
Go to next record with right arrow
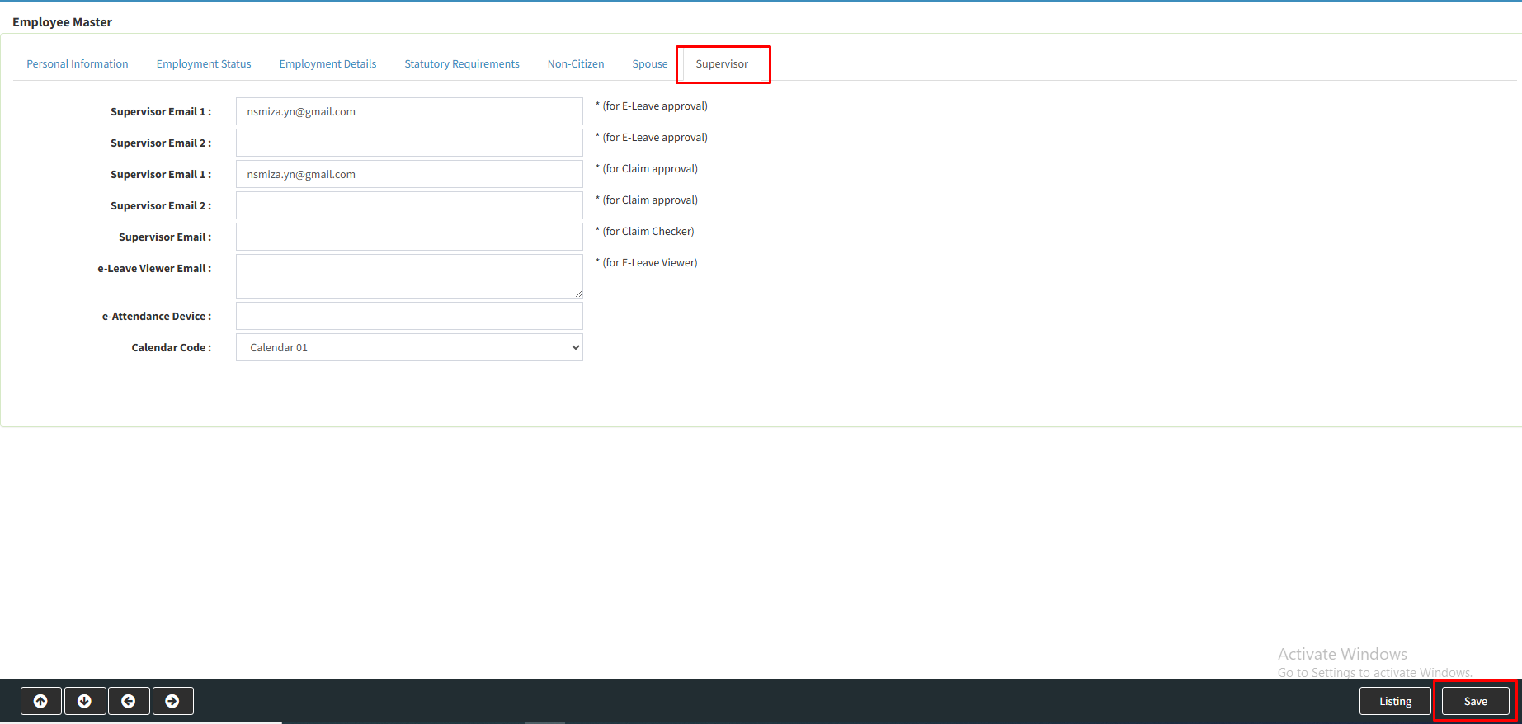pyautogui.click(x=172, y=701)
